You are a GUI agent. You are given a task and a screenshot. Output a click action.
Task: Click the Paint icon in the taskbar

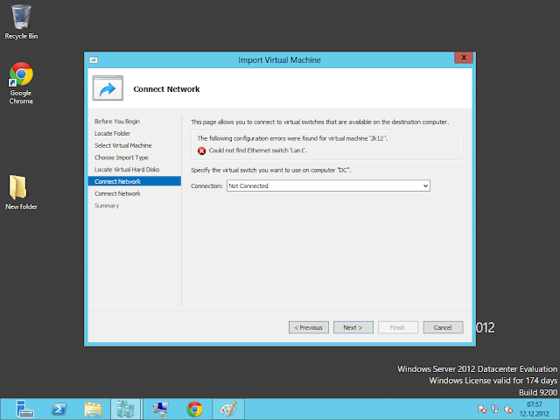pos(227,409)
